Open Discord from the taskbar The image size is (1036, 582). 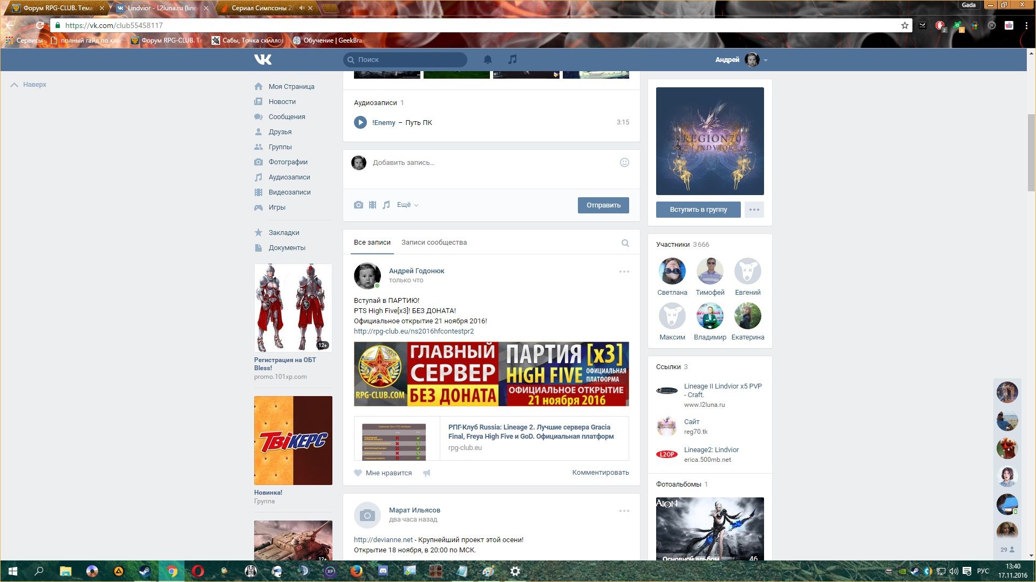(383, 571)
